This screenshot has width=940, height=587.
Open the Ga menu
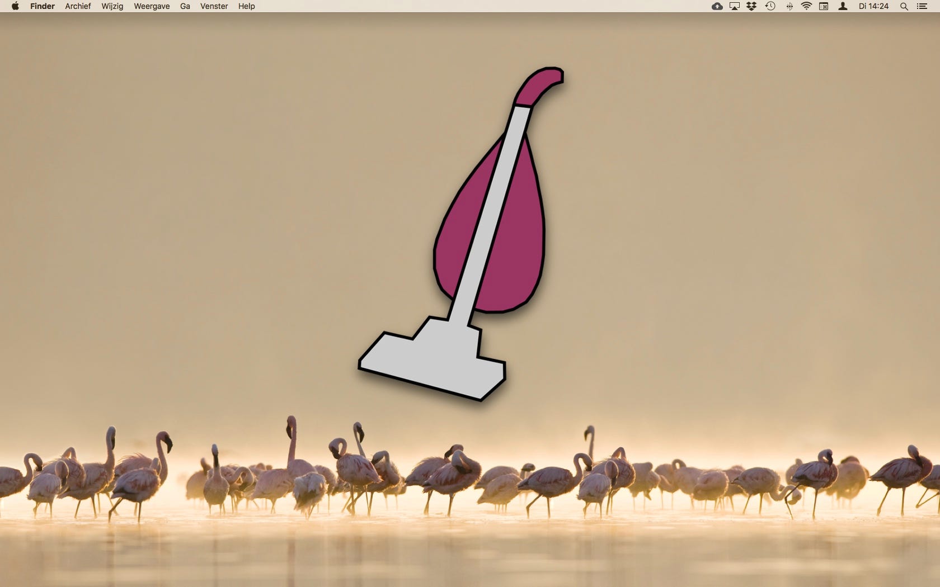tap(185, 6)
